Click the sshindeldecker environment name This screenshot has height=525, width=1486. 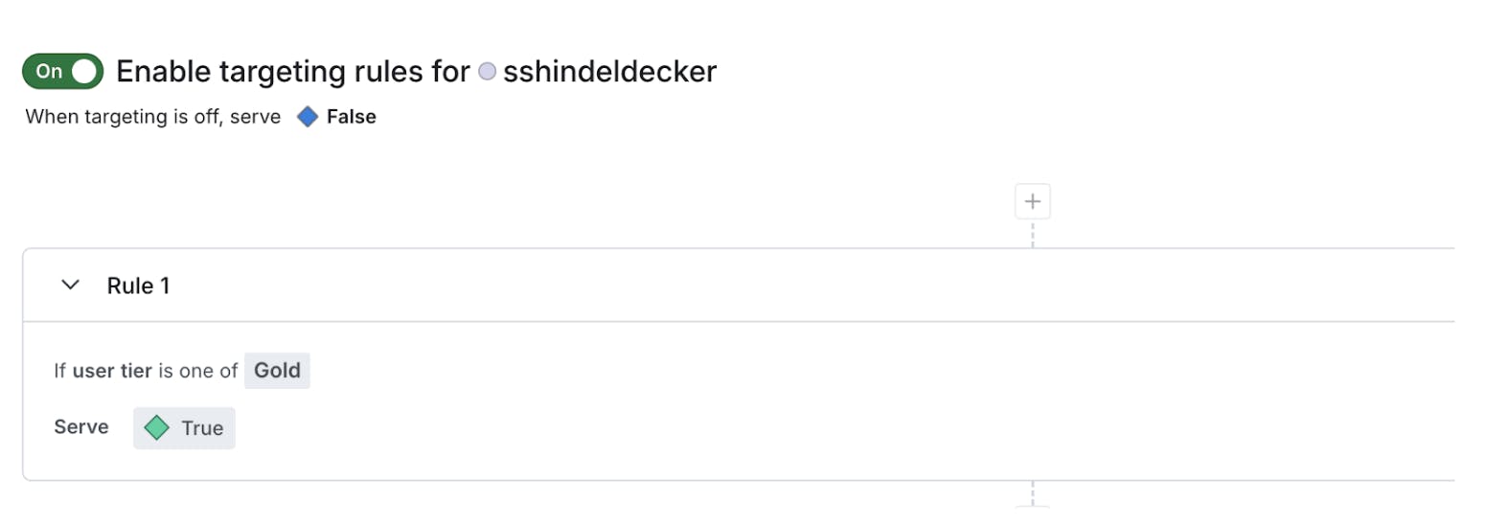tap(609, 72)
